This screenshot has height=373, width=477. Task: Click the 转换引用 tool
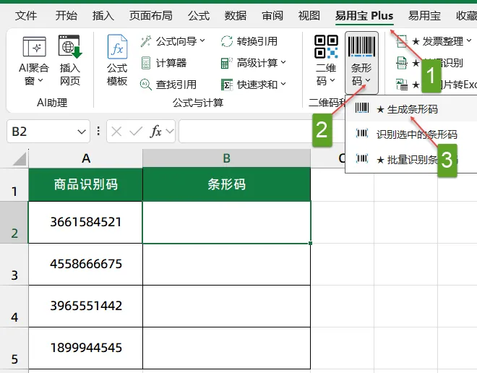249,41
